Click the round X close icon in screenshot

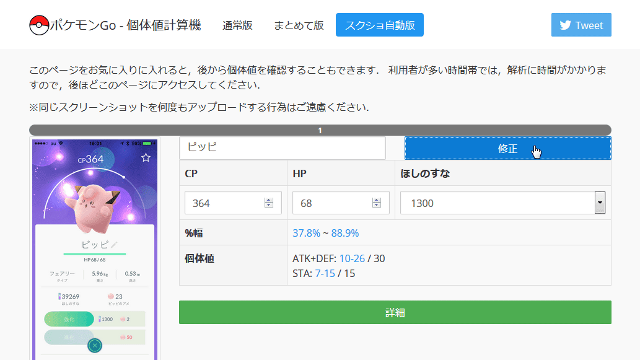point(95,346)
